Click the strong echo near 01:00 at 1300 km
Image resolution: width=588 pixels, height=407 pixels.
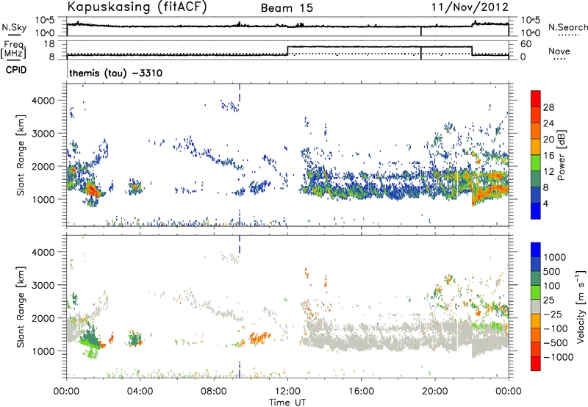92,189
